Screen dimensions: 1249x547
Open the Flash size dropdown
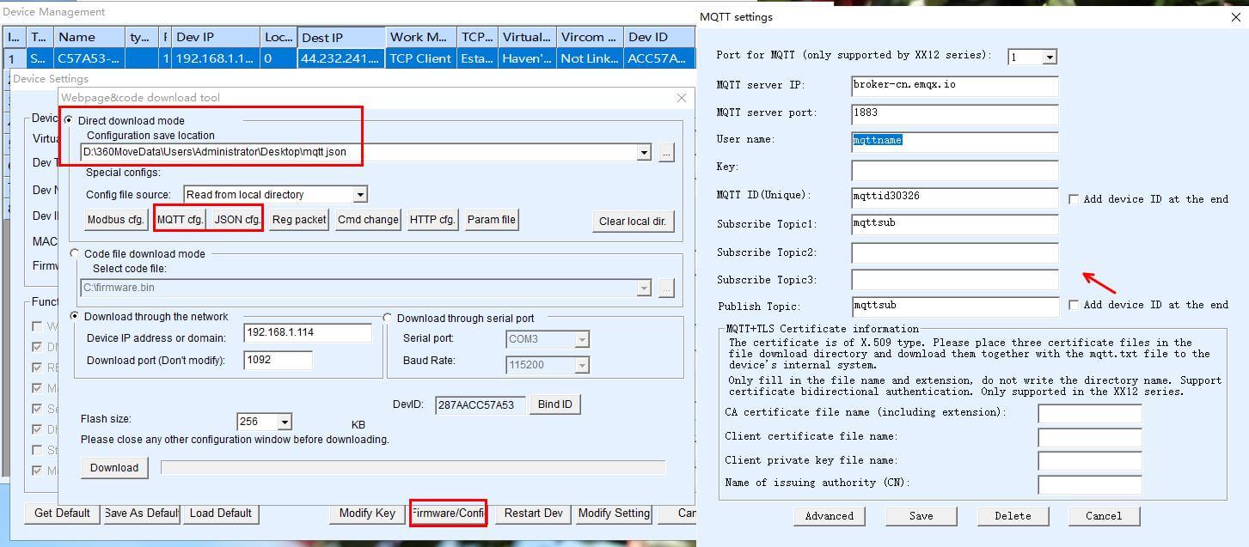coord(285,422)
